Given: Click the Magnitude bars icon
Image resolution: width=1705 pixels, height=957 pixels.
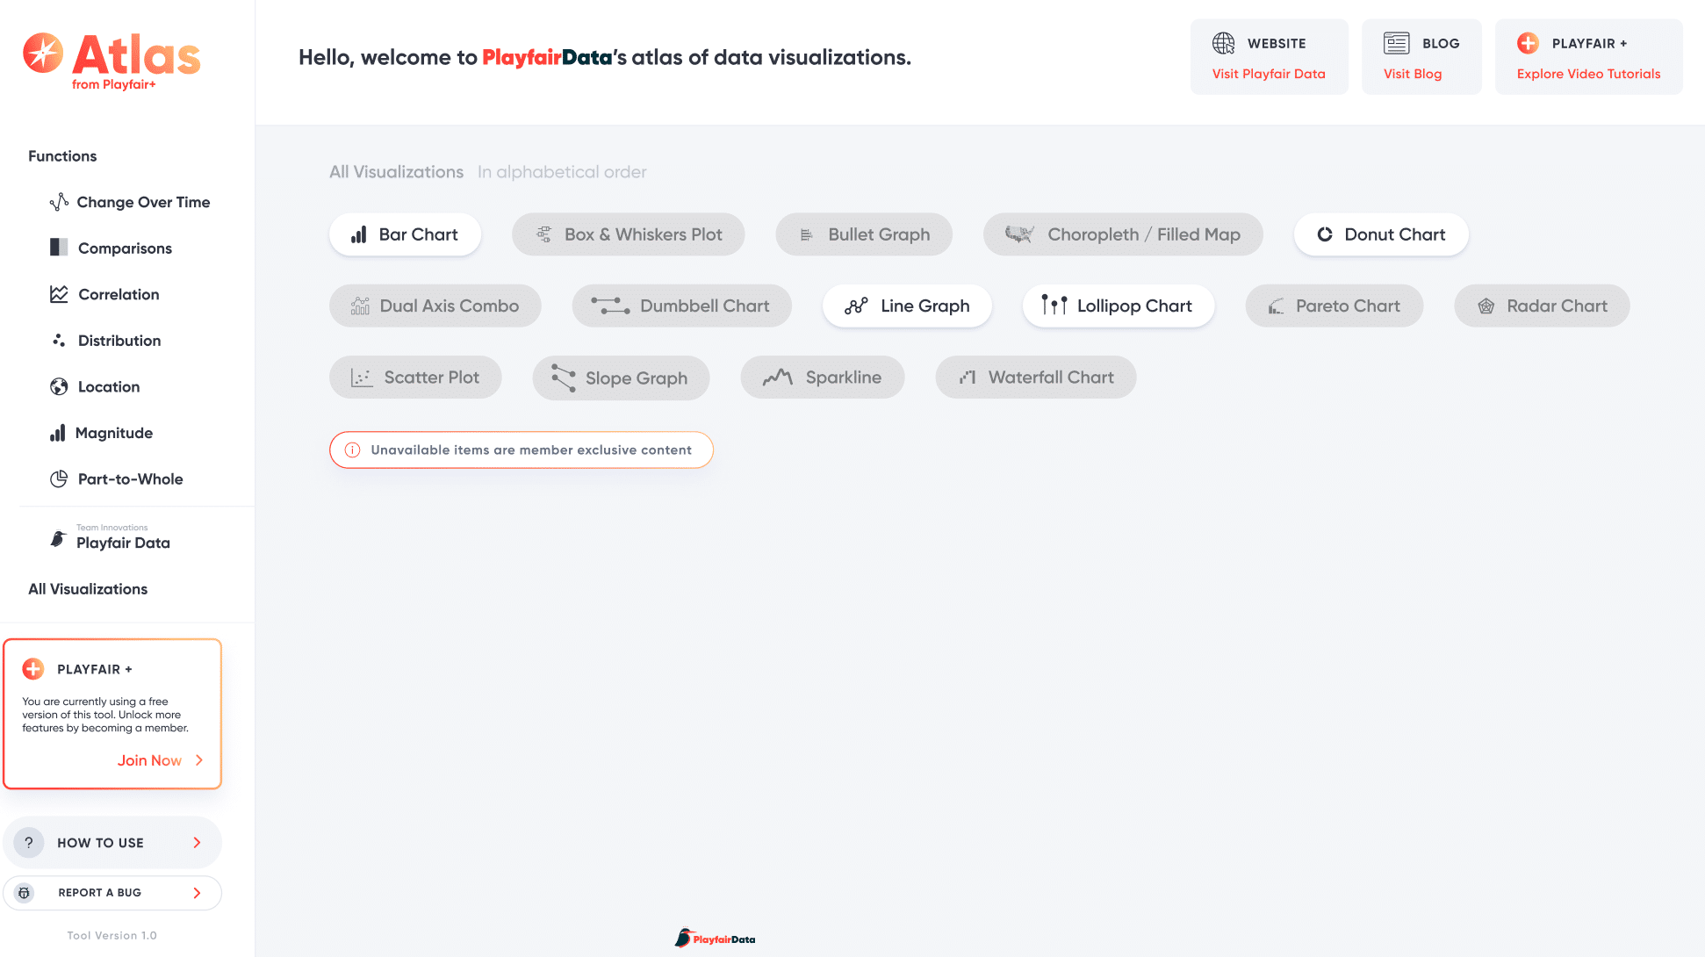Looking at the screenshot, I should coord(58,433).
